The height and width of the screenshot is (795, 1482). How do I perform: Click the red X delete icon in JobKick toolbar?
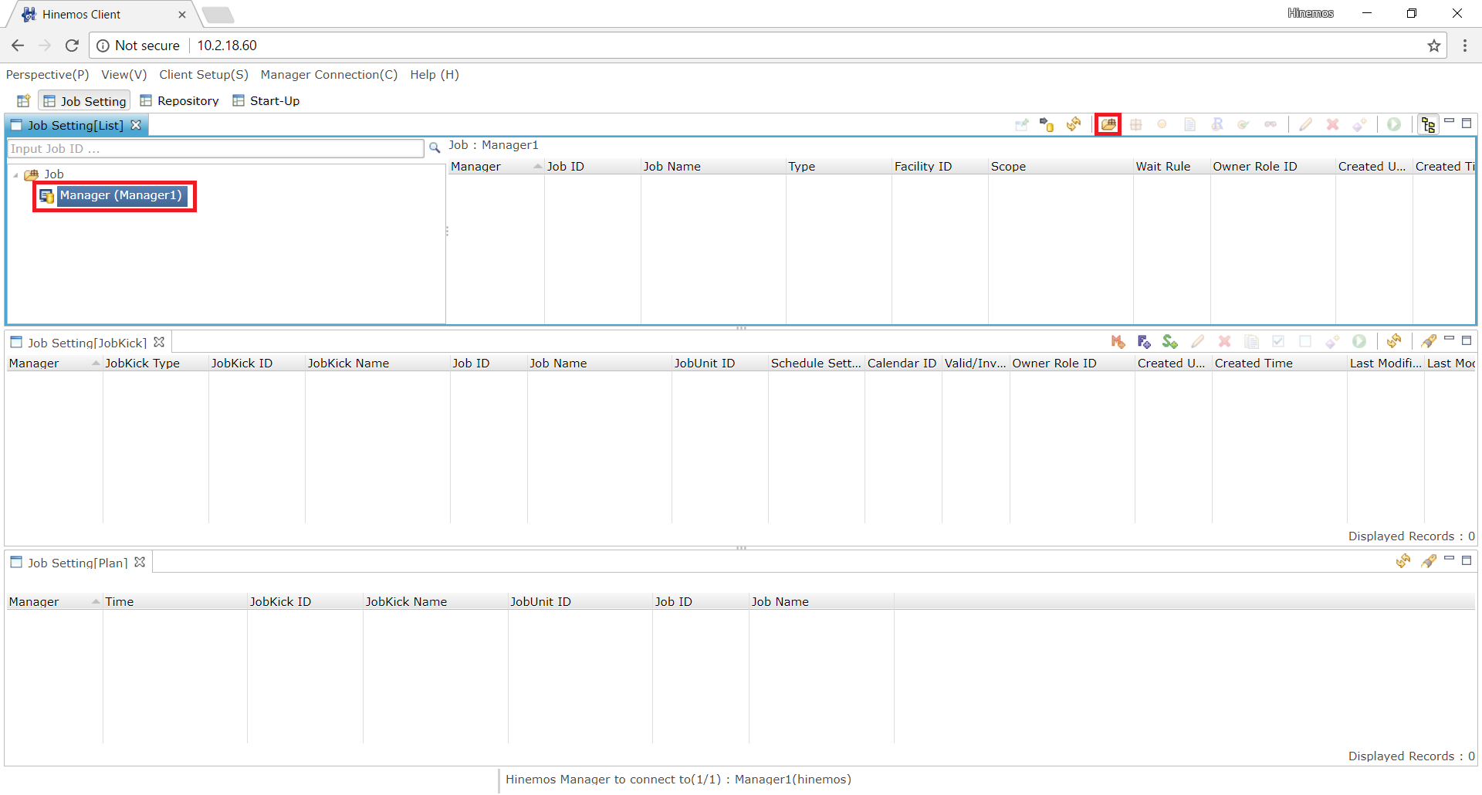(x=1224, y=341)
